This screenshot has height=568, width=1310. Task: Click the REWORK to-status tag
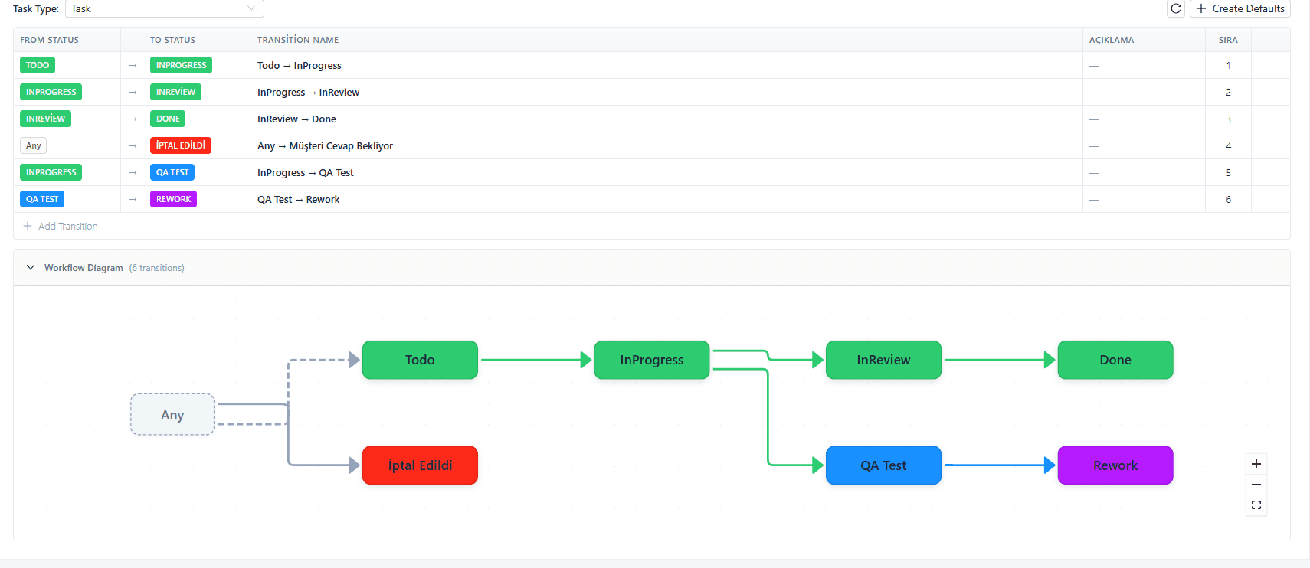[174, 199]
